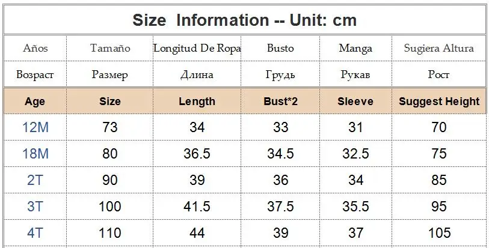
Task: Click the Возраст header cell
Action: coord(35,75)
